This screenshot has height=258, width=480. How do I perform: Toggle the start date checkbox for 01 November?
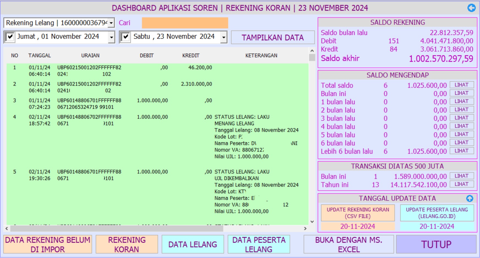point(10,37)
